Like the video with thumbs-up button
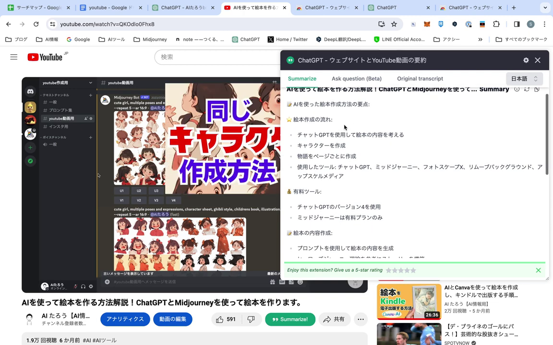The width and height of the screenshot is (553, 345). point(226,319)
